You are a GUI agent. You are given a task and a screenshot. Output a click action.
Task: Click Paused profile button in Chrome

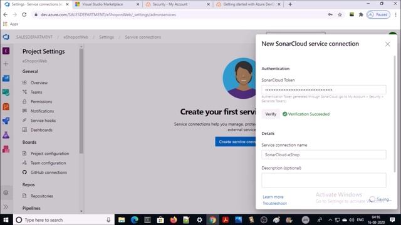point(378,15)
